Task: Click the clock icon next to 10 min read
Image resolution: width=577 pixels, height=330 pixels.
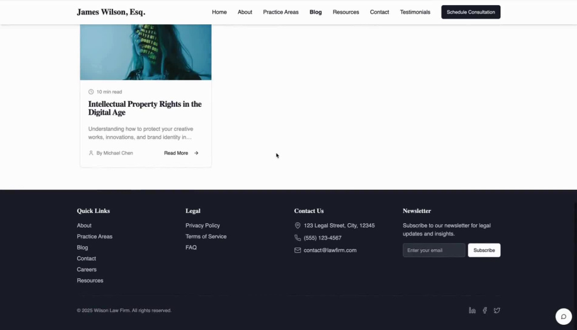Action: tap(91, 92)
